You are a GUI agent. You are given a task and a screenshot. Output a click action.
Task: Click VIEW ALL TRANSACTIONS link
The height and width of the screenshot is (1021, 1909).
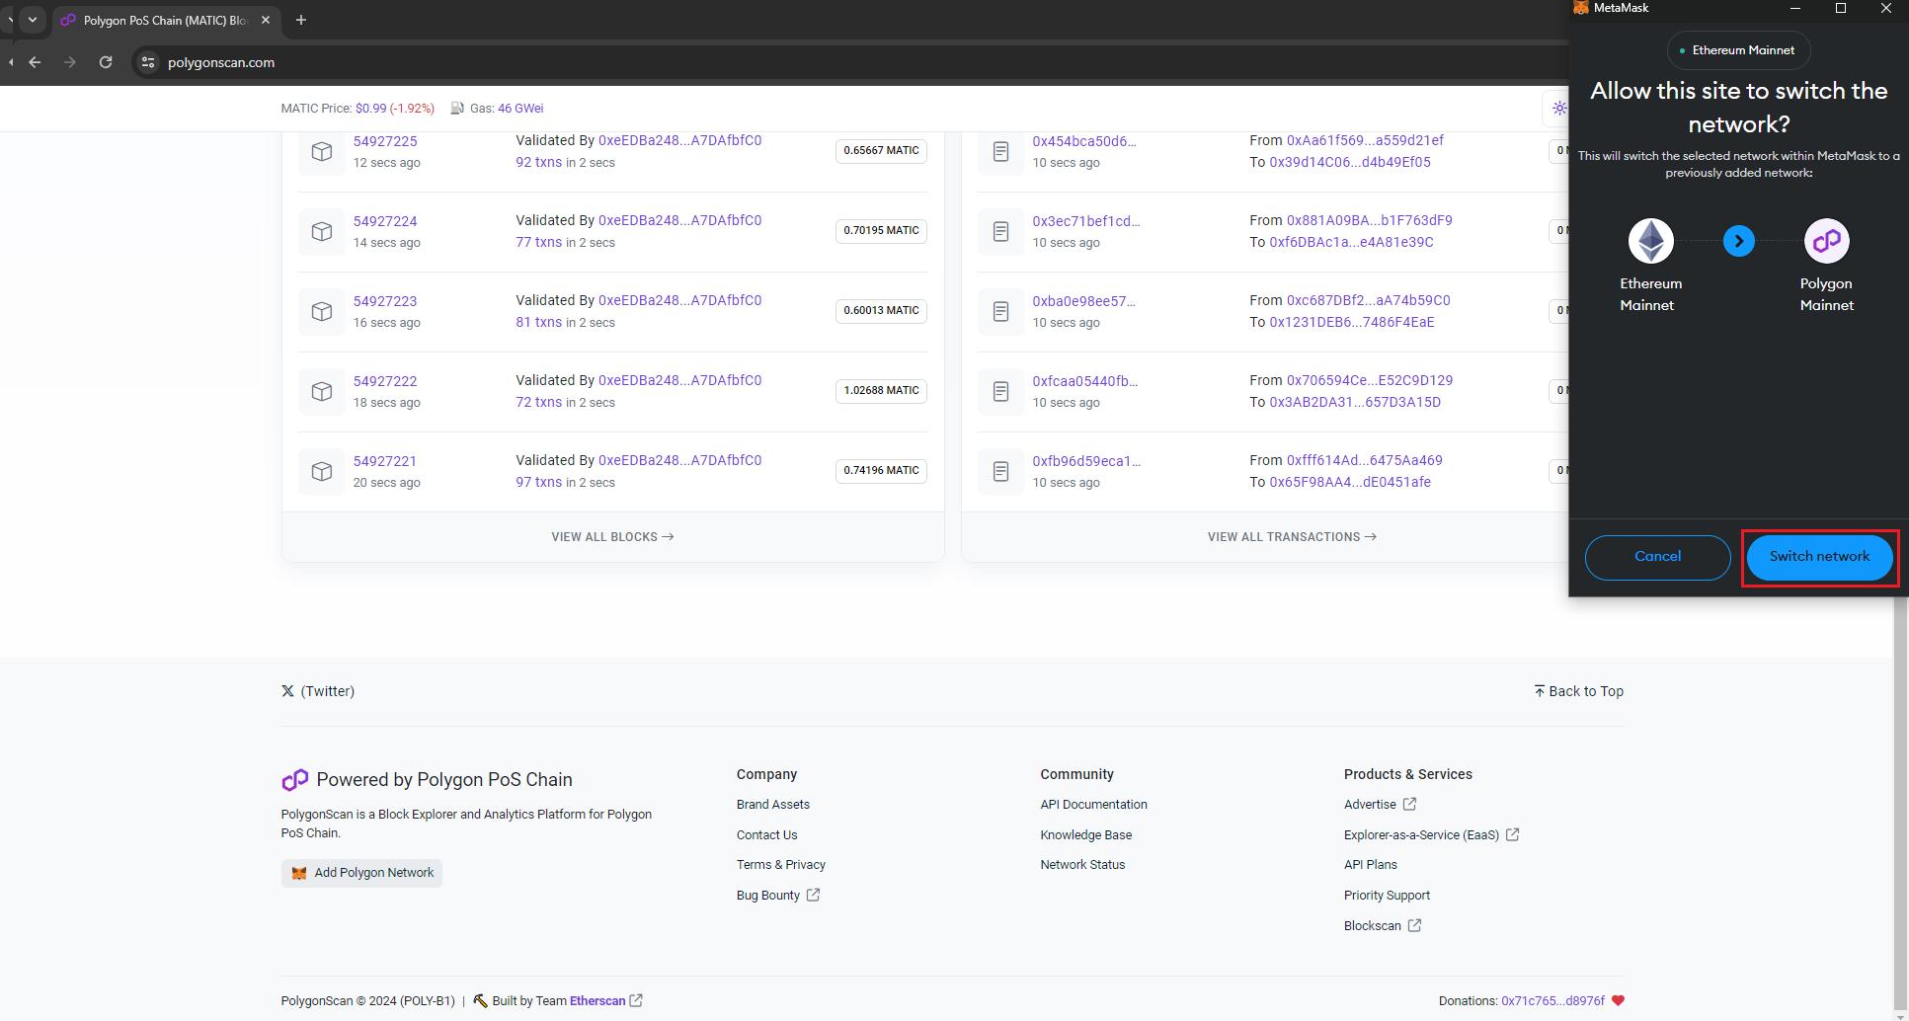[1292, 537]
